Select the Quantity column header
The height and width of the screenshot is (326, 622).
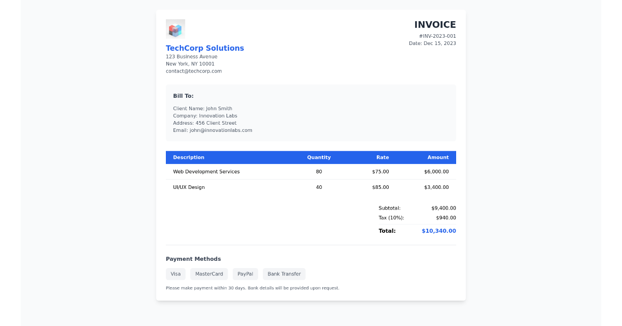point(319,157)
